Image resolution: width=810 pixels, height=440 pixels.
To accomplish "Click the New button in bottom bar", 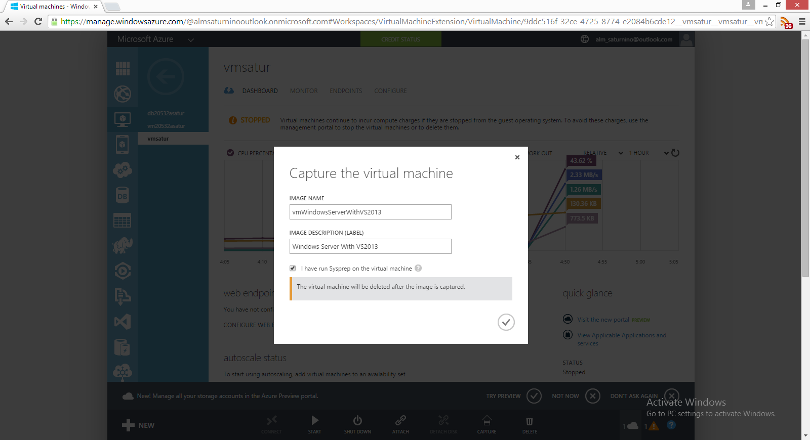I will click(138, 425).
